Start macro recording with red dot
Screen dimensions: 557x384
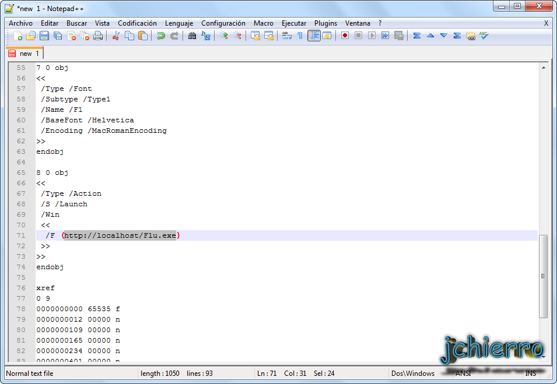click(345, 36)
